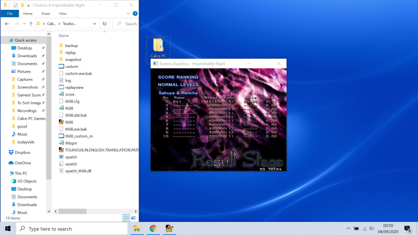Viewport: 418px width, 235px height.
Task: Open the address bar history dropdown
Action: (x=95, y=23)
